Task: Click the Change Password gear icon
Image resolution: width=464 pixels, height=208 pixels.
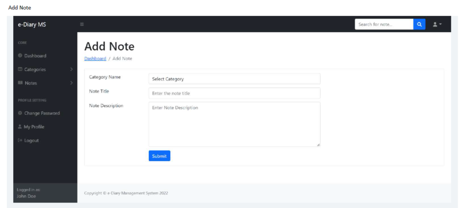Action: click(x=20, y=113)
